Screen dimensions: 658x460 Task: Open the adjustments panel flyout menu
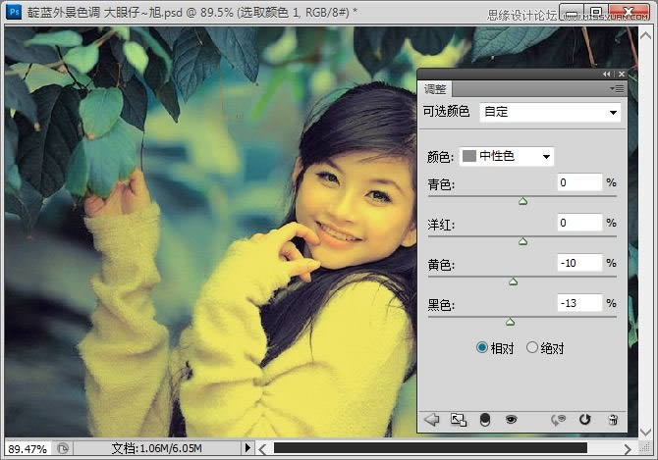click(617, 88)
